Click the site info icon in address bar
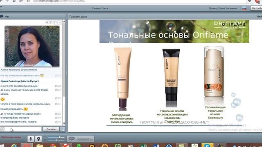The width and height of the screenshot is (262, 147). 28,1
